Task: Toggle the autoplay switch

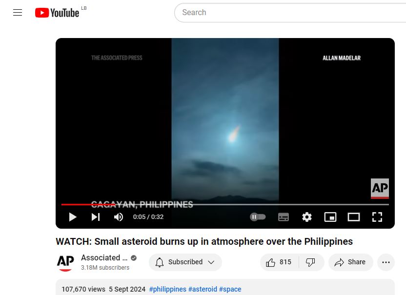Action: coord(258,217)
